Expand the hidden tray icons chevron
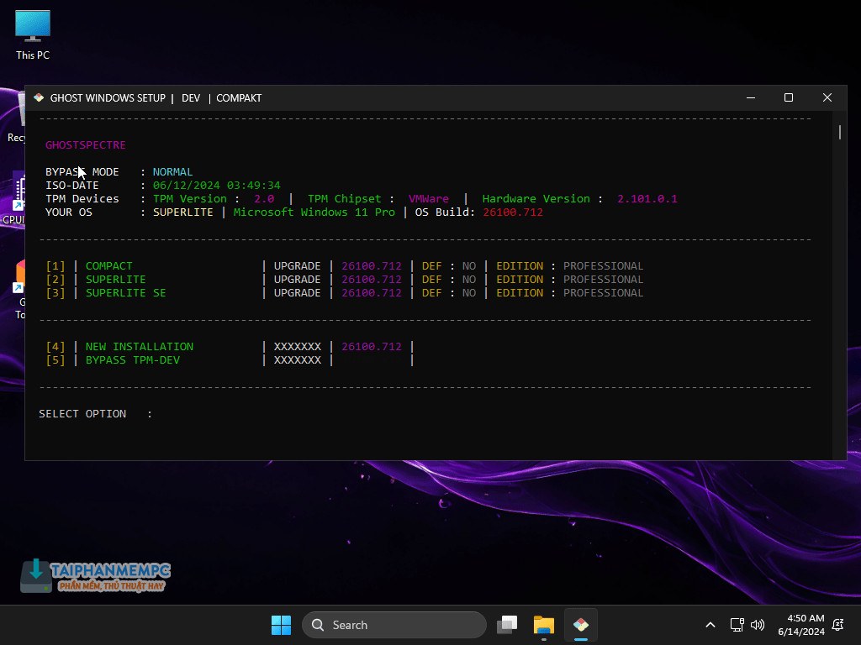 coord(710,625)
